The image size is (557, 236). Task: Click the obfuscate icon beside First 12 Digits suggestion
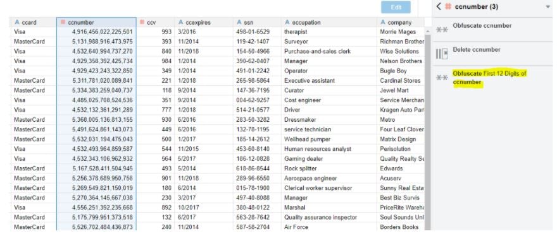tap(442, 78)
